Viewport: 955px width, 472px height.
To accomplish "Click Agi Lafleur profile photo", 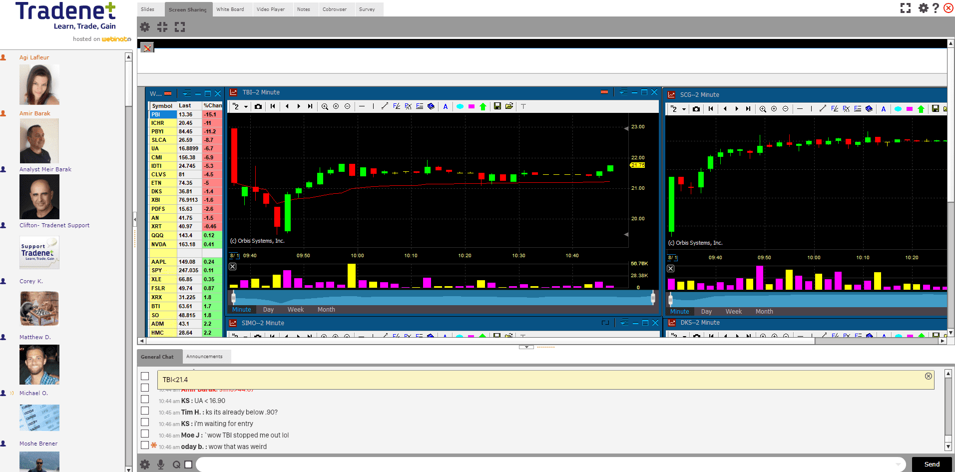I will [39, 84].
